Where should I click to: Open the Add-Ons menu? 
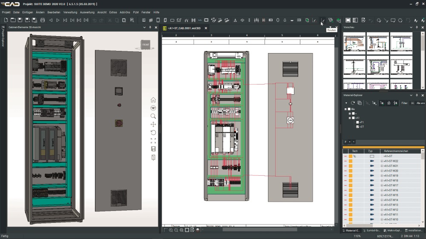pyautogui.click(x=125, y=12)
